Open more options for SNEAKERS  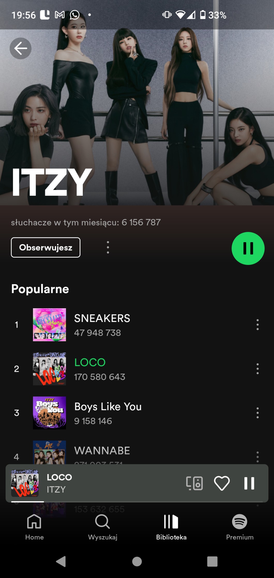[x=257, y=325]
